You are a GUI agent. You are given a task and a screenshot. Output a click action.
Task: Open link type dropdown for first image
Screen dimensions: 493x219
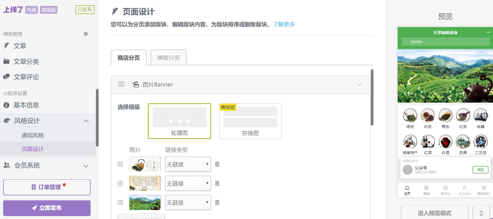click(x=188, y=164)
